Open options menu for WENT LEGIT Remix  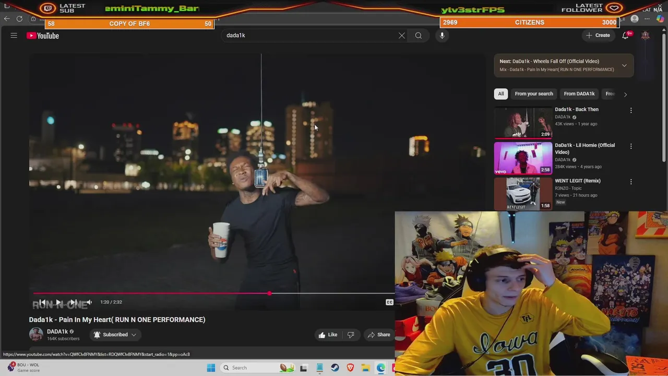point(631,182)
